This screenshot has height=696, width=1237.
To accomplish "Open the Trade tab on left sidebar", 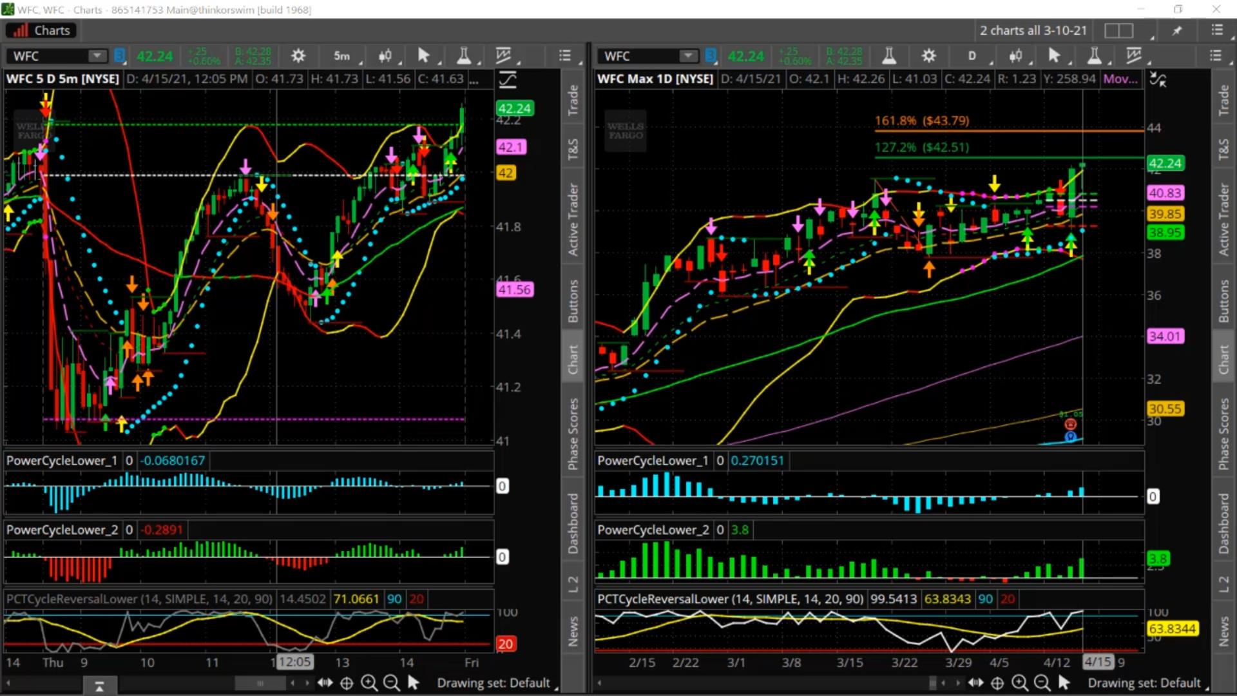I will click(x=573, y=101).
